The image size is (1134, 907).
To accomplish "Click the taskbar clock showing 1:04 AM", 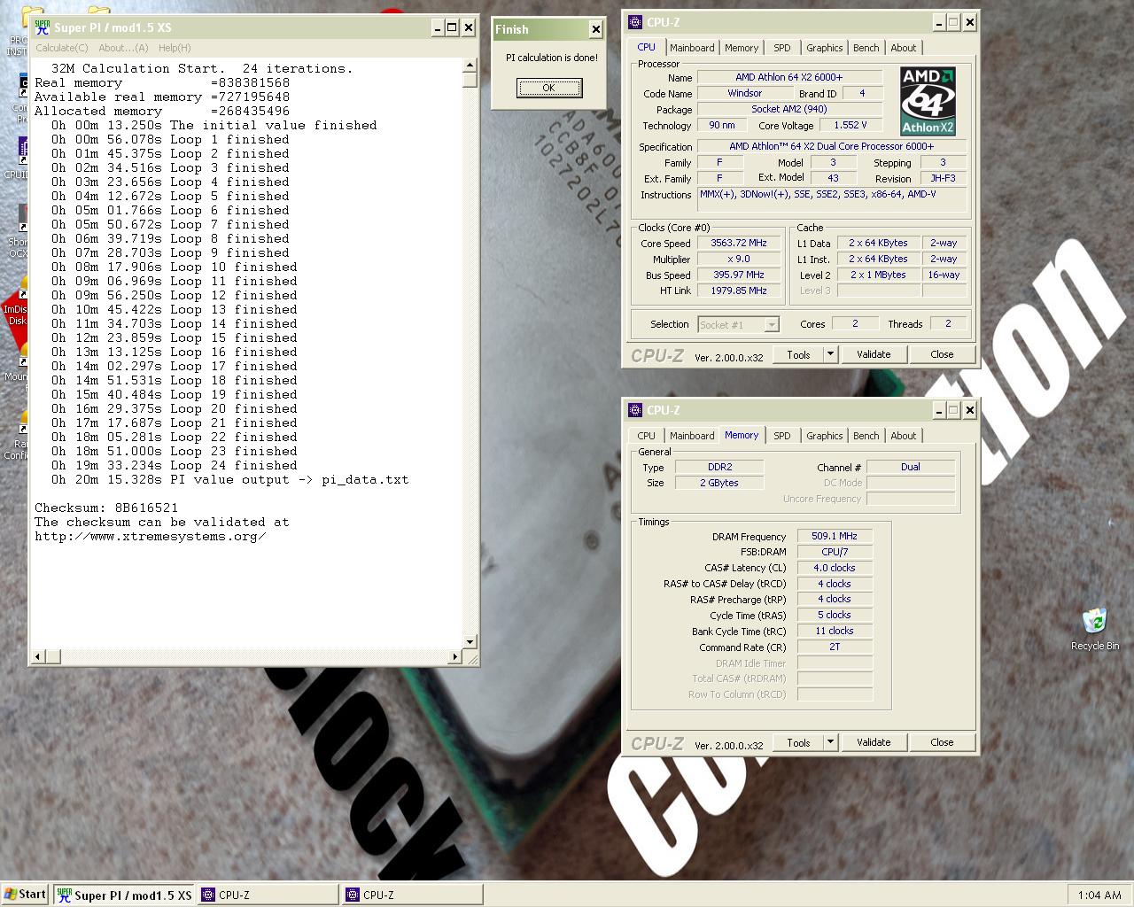I will coord(1099,895).
